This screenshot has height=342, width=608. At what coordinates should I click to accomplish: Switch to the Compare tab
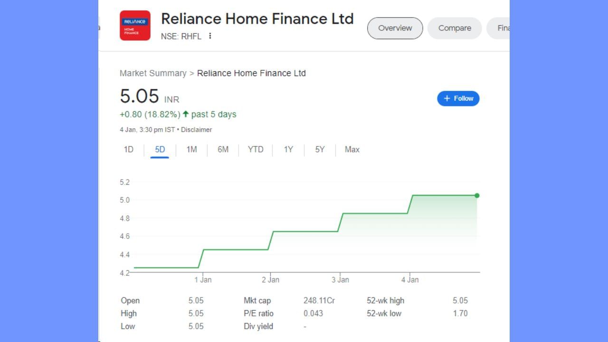[x=455, y=28]
